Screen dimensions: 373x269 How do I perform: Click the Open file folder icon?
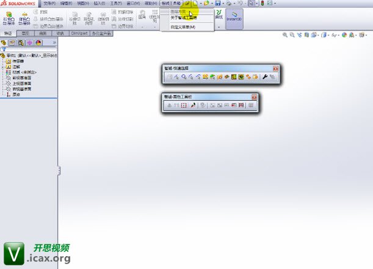click(206, 3)
